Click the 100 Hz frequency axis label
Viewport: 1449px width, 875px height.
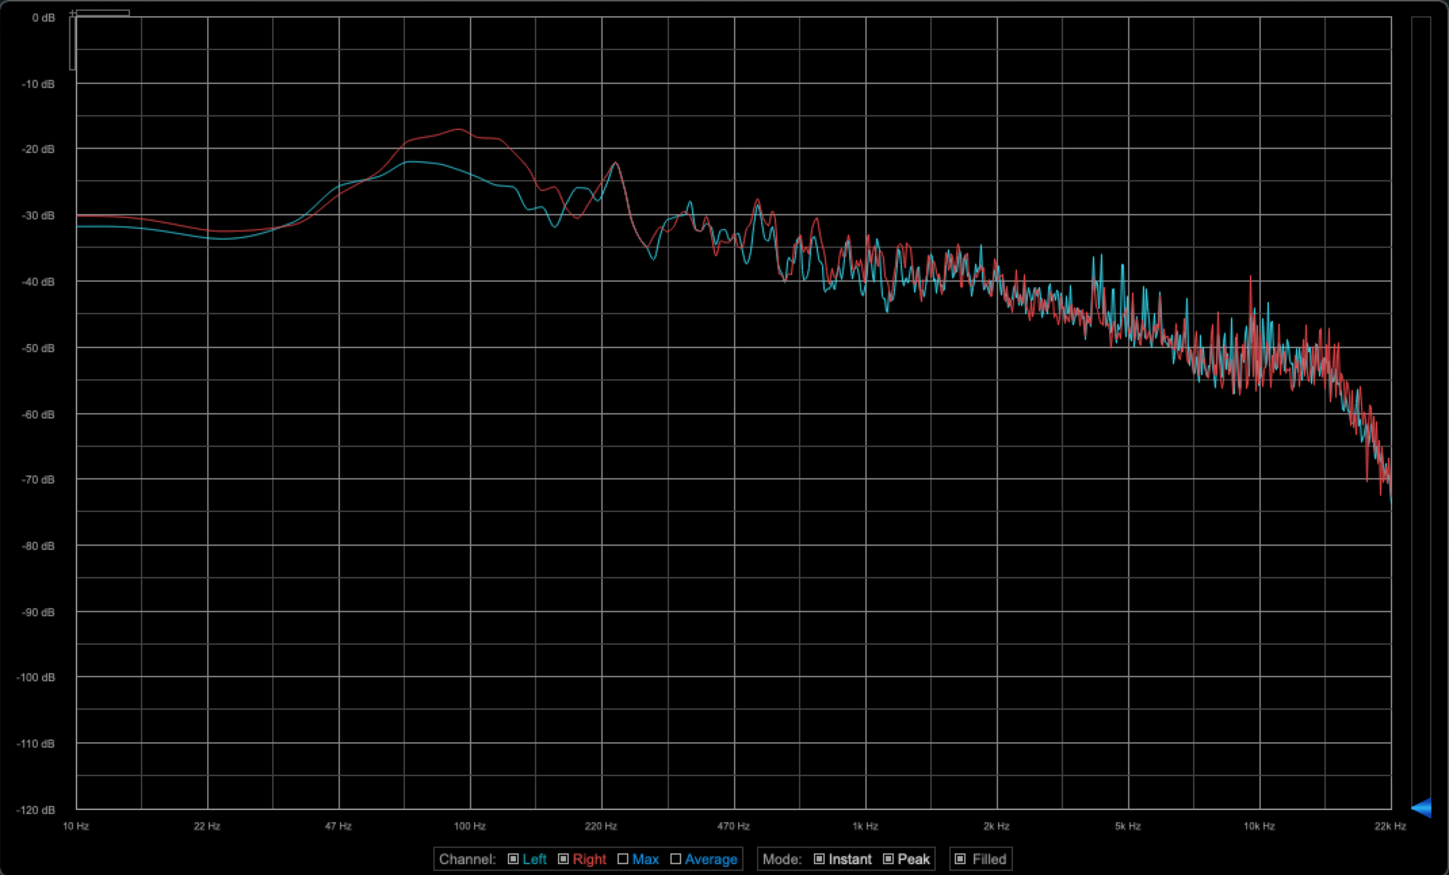470,826
